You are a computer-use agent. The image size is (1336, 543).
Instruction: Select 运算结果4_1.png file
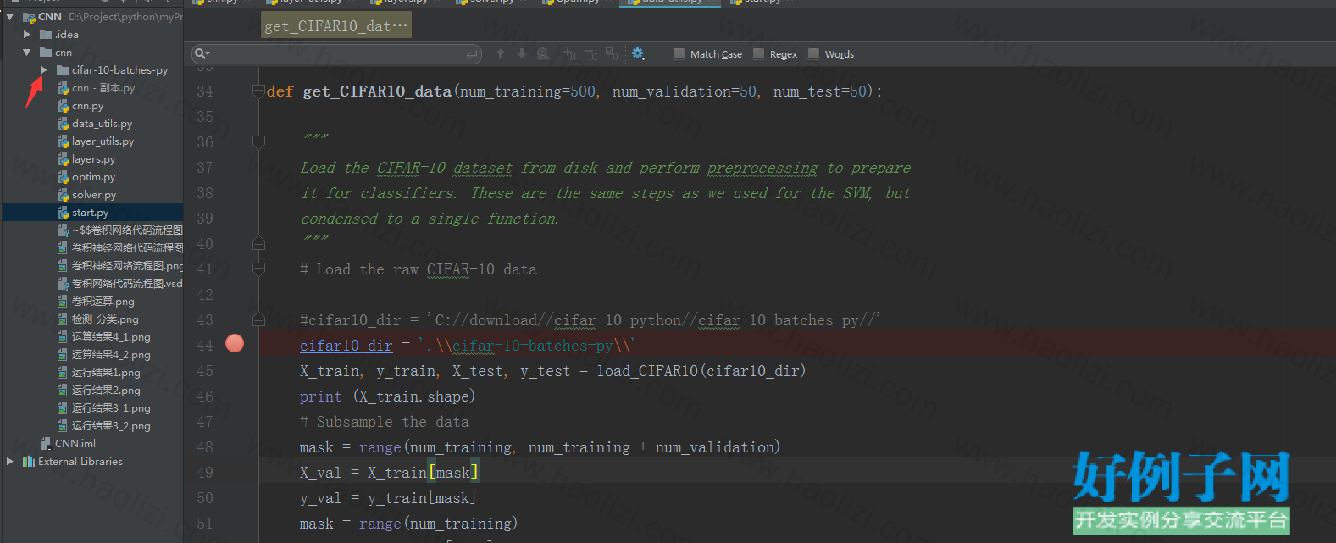pos(111,337)
